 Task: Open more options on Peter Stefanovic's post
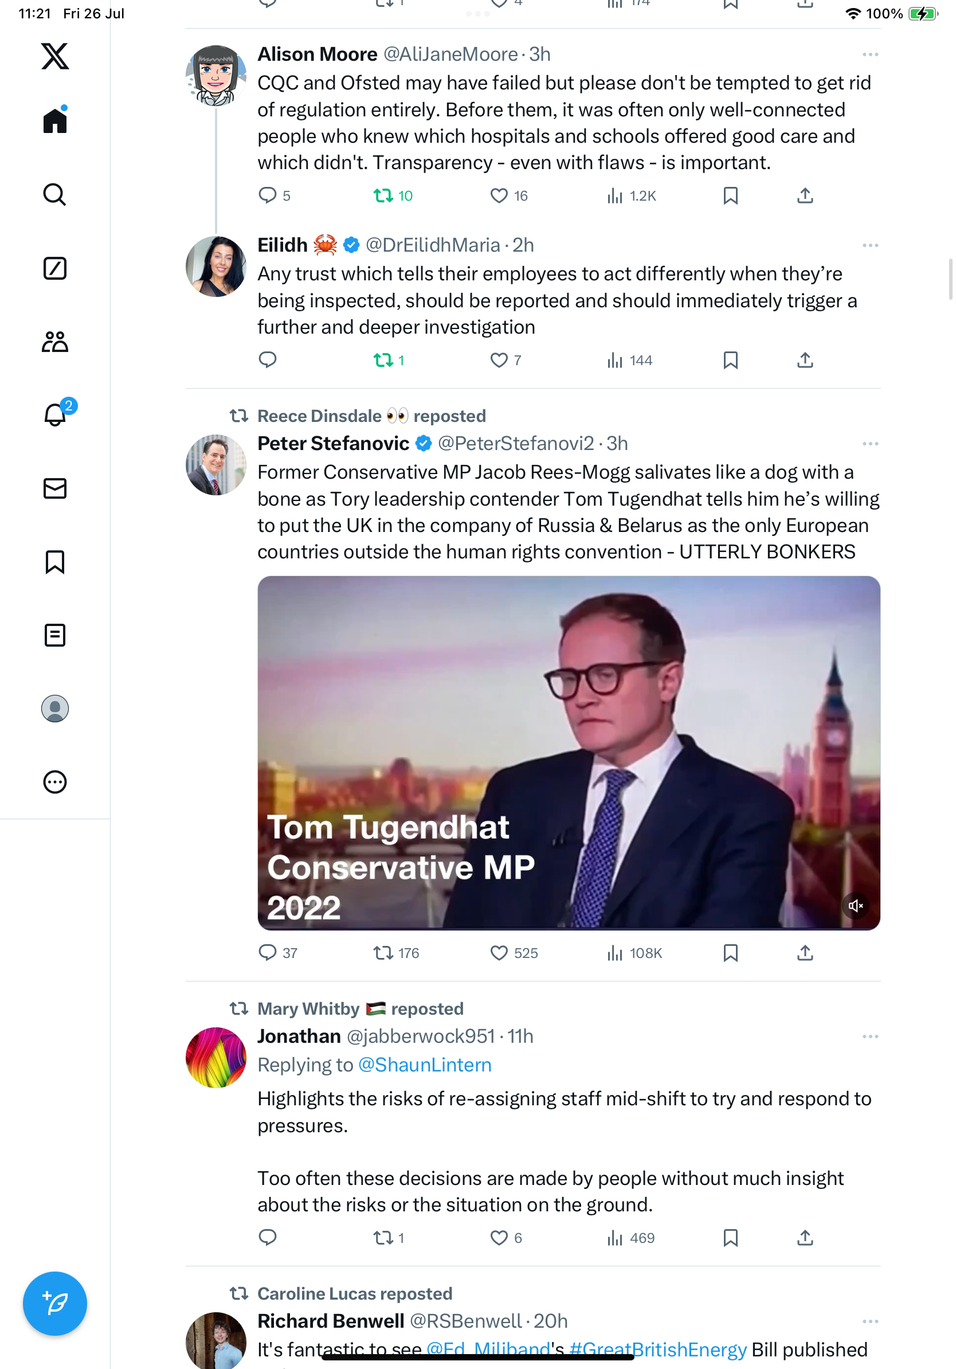pos(870,444)
